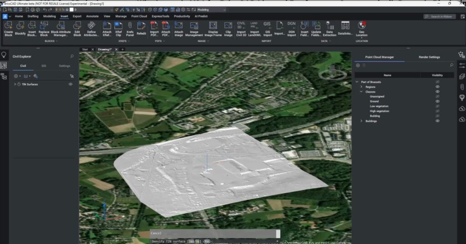Viewport: 466px width, 244px height.
Task: Hide the Regions visibility eye
Action: click(x=437, y=87)
